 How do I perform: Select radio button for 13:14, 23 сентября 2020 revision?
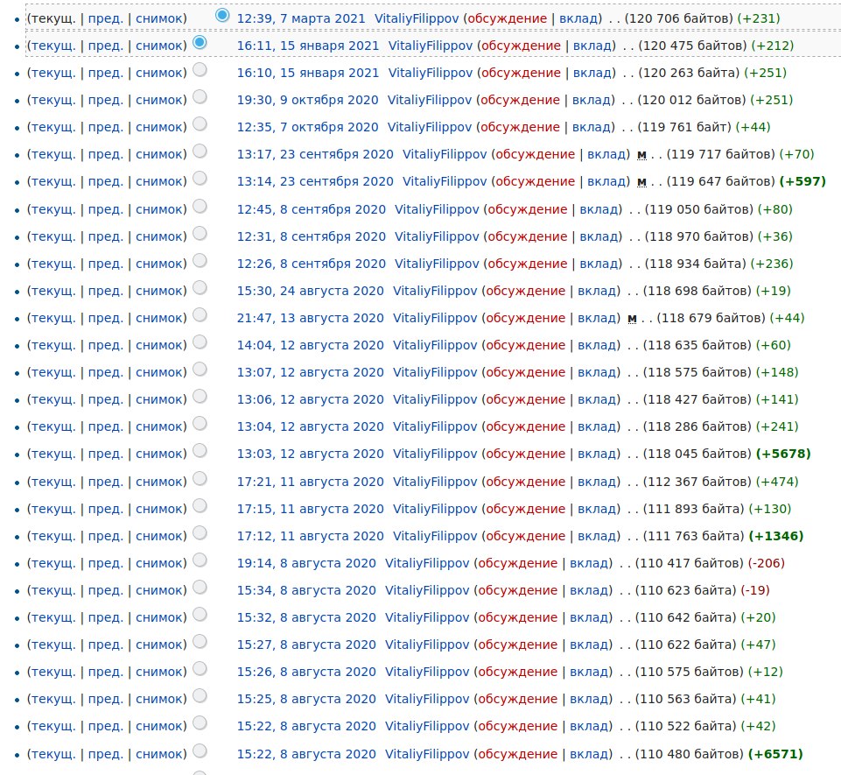[x=200, y=178]
